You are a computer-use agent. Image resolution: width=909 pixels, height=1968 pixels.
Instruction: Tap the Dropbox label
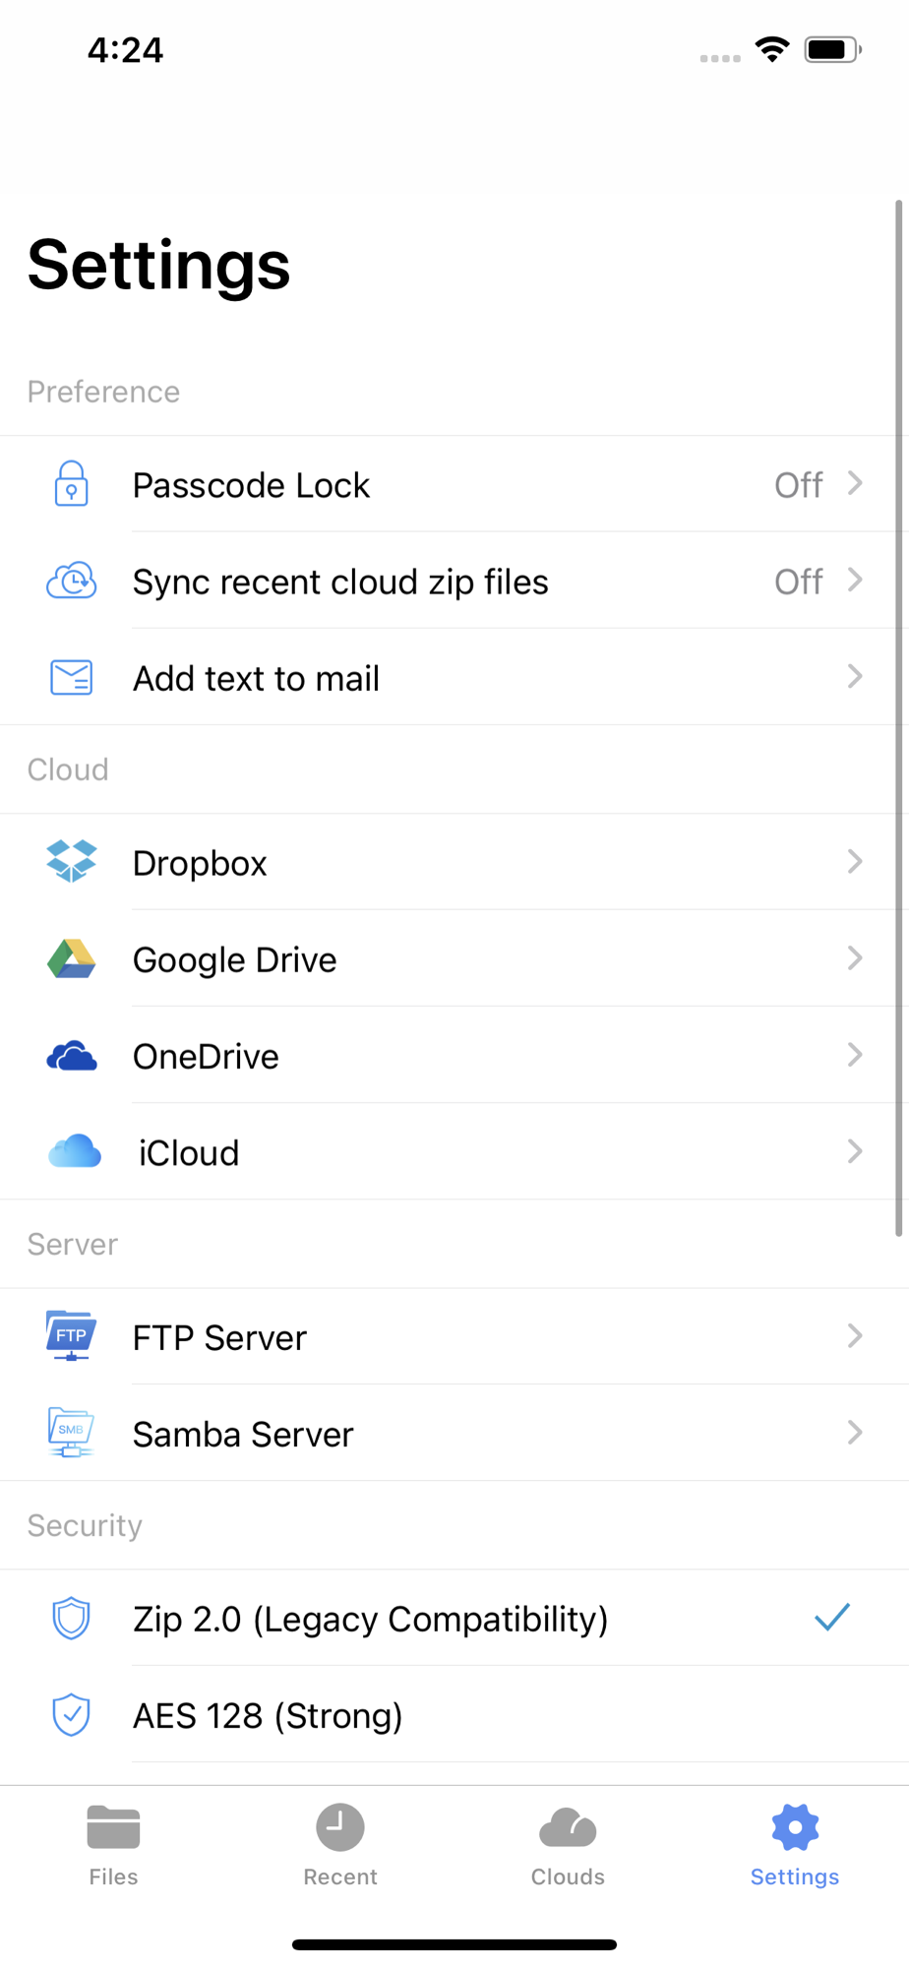click(200, 864)
